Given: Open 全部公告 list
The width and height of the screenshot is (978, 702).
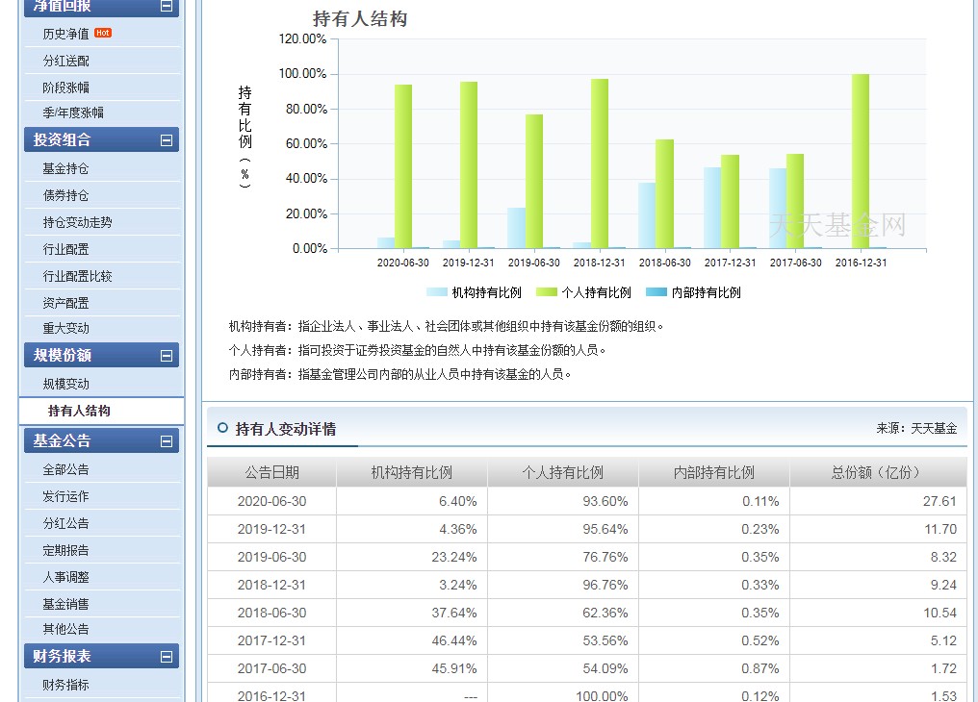Looking at the screenshot, I should [66, 469].
